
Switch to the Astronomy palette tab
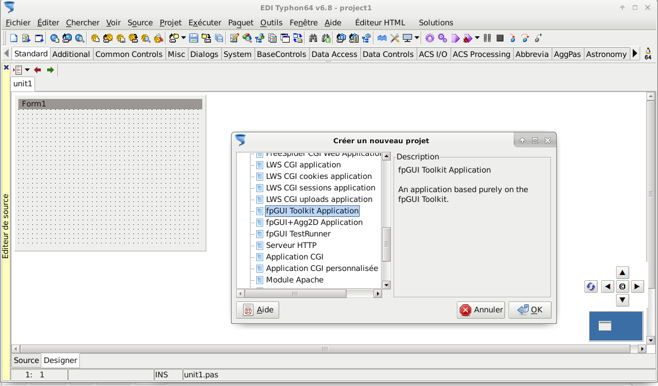(606, 54)
